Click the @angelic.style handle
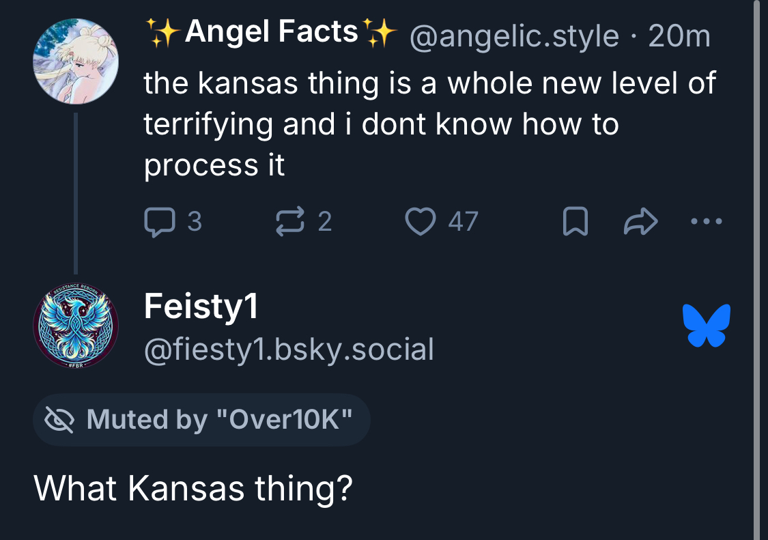 pos(514,36)
